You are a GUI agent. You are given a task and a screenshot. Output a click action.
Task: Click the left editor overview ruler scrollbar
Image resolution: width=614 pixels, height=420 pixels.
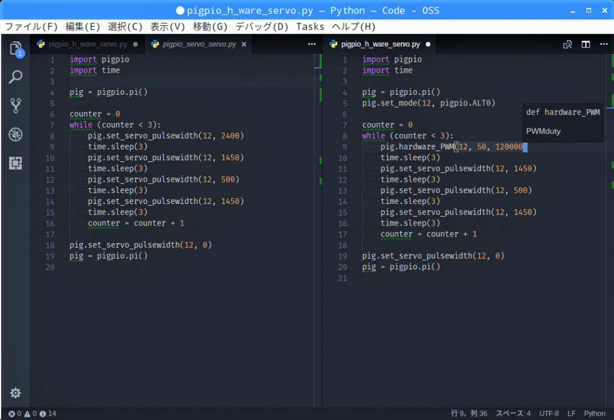[x=318, y=230]
